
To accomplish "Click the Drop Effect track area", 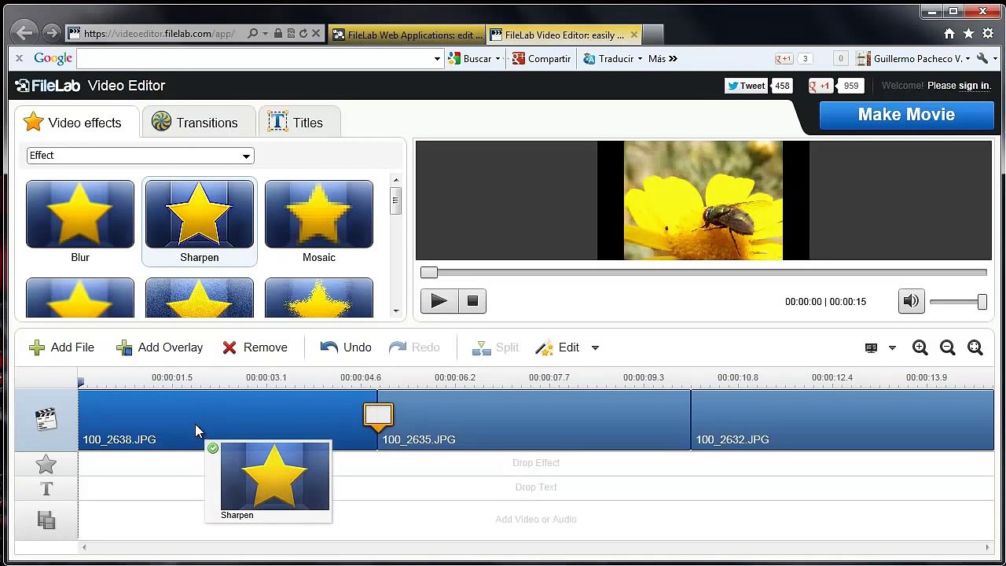I will point(536,463).
